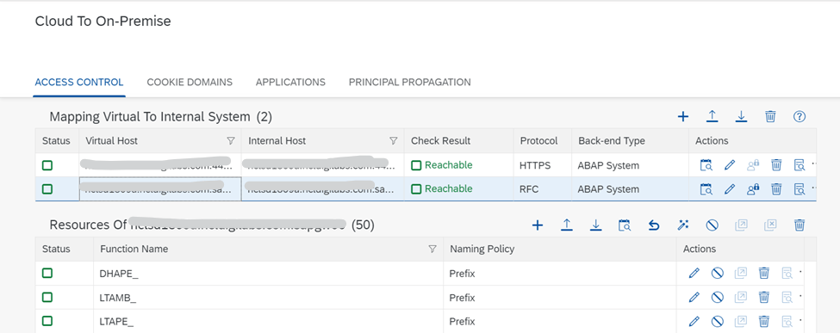The width and height of the screenshot is (840, 333).
Task: Delete all system mappings with trash icon
Action: tap(770, 117)
